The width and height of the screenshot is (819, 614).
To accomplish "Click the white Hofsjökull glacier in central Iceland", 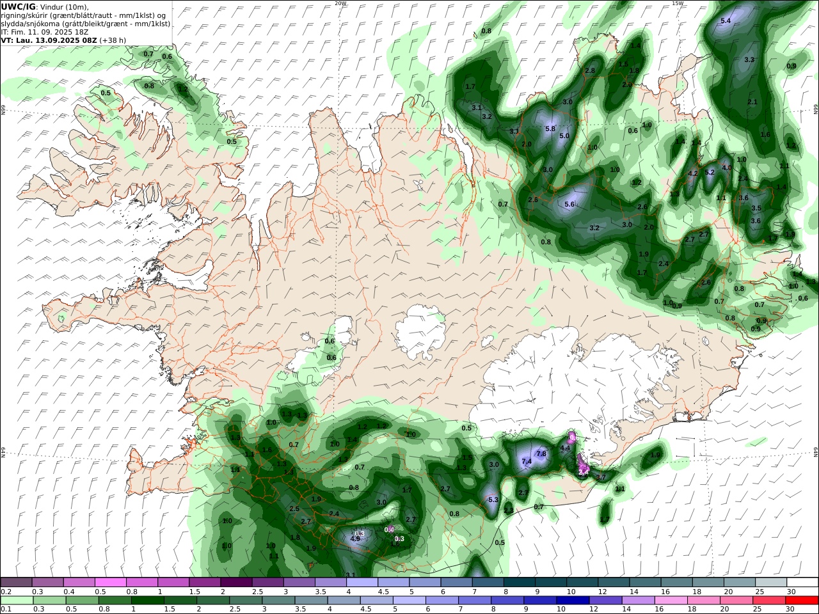I will 420,331.
